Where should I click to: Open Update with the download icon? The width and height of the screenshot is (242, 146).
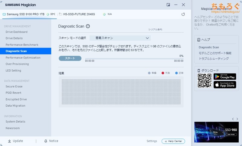click(x=9, y=141)
